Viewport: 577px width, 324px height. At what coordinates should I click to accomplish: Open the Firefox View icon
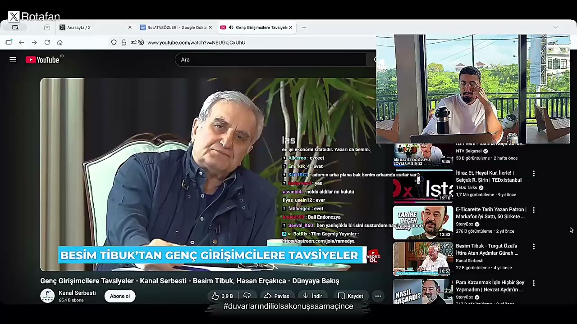pos(15,27)
